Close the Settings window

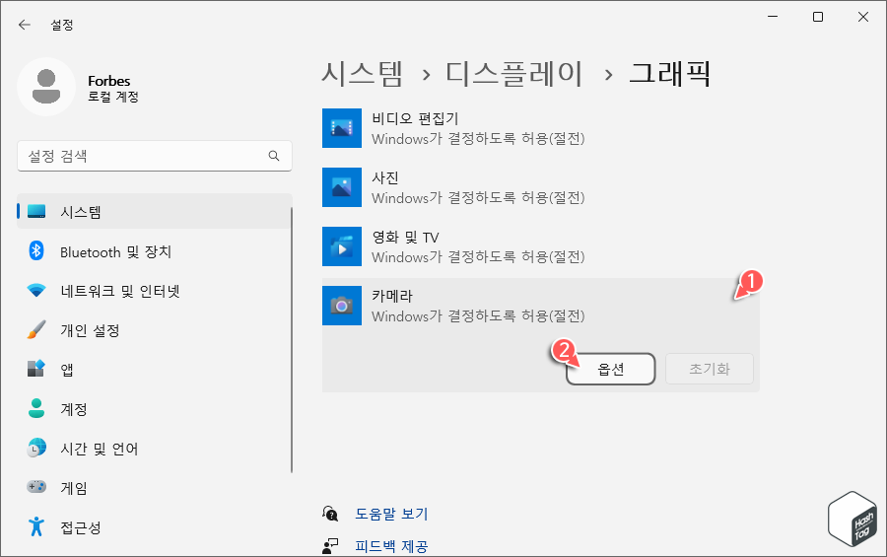click(863, 17)
